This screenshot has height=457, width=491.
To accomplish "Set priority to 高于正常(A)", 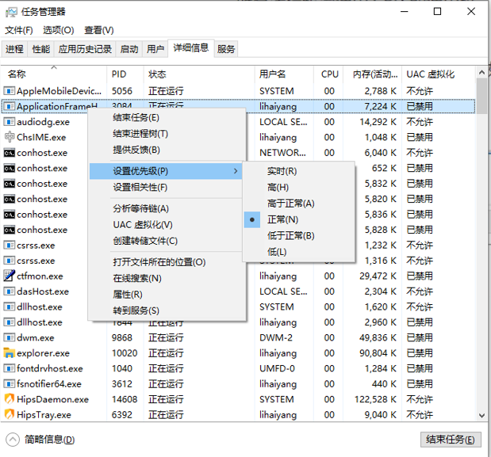I will [299, 204].
